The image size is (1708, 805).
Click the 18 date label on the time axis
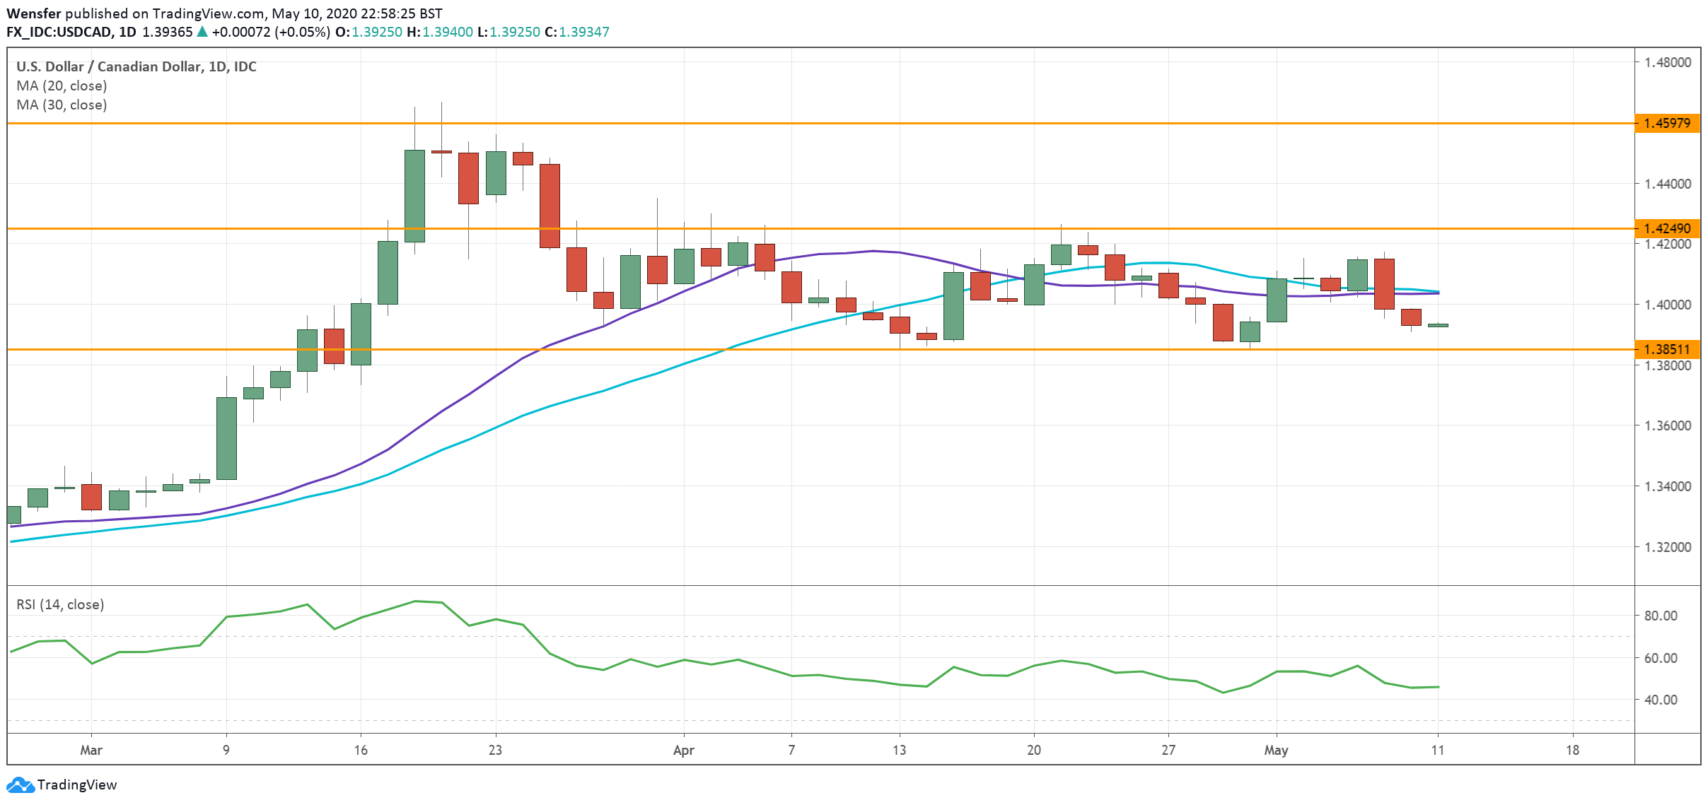(x=1572, y=750)
